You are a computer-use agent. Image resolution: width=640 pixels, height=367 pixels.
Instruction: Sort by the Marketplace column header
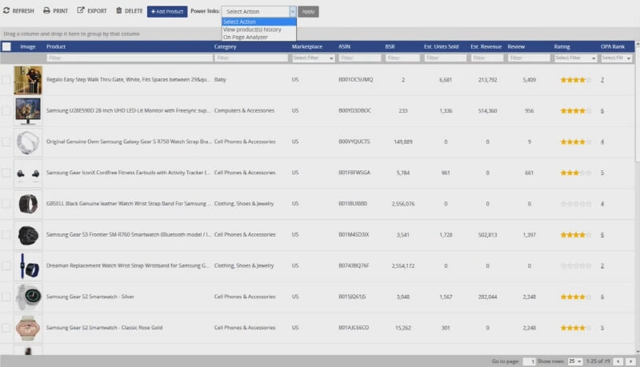(307, 46)
